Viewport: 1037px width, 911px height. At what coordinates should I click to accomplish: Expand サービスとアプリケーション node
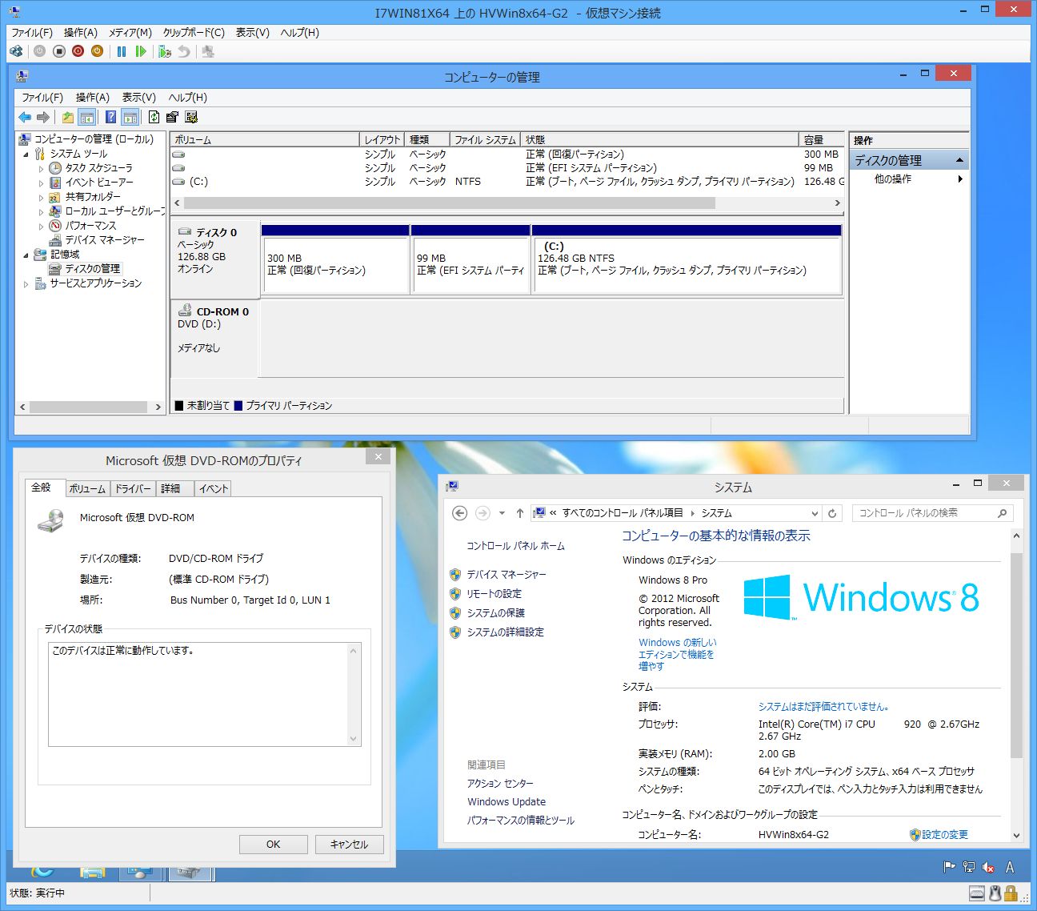coord(26,284)
